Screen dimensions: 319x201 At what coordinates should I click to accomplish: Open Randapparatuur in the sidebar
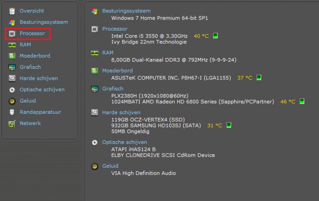tap(40, 112)
